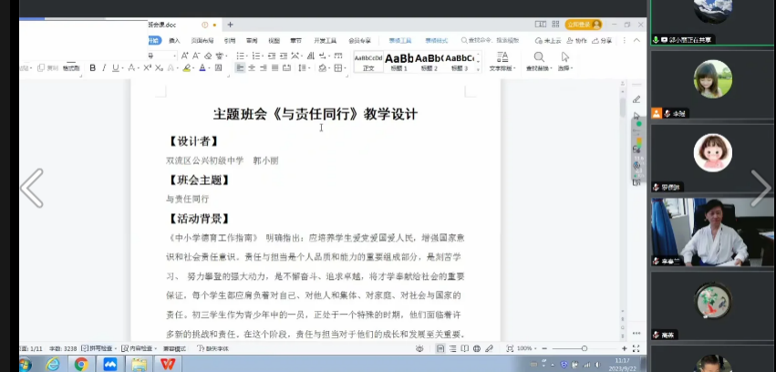Switch to reading view book icon
776x372 pixels.
[465, 348]
